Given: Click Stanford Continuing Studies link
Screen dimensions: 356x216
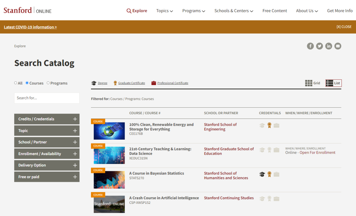Looking at the screenshot, I should (x=229, y=198).
